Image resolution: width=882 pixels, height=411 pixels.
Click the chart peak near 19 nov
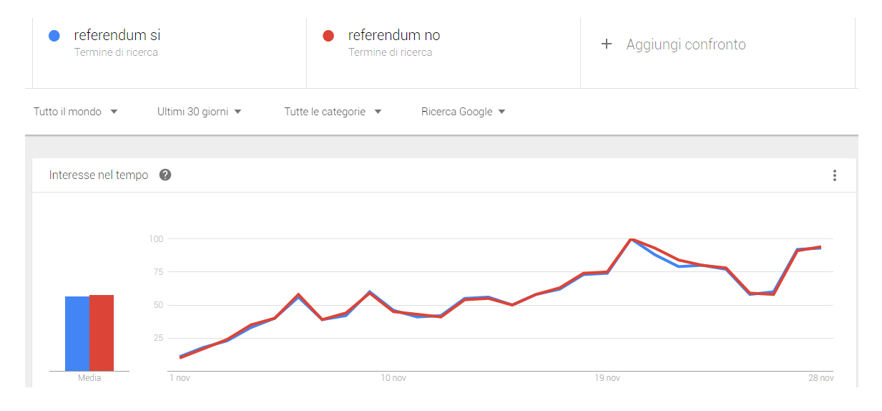[631, 239]
